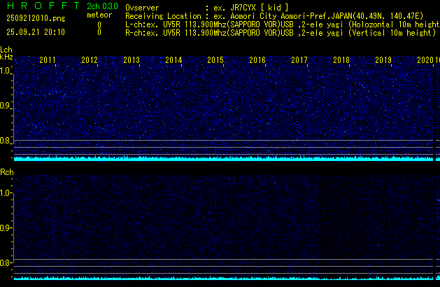Click the 2015 time marker
Viewport: 440px width, 287px height.
point(215,61)
